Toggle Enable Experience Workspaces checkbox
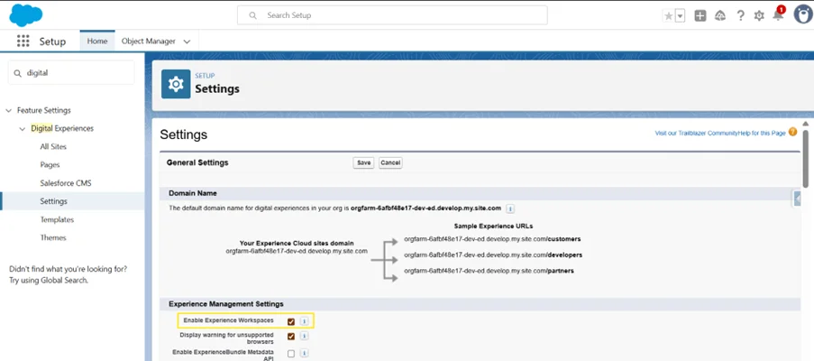 (290, 321)
